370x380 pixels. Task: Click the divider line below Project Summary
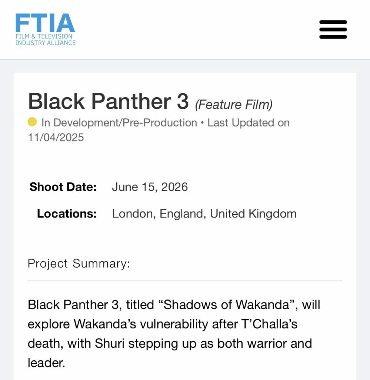coord(185,281)
